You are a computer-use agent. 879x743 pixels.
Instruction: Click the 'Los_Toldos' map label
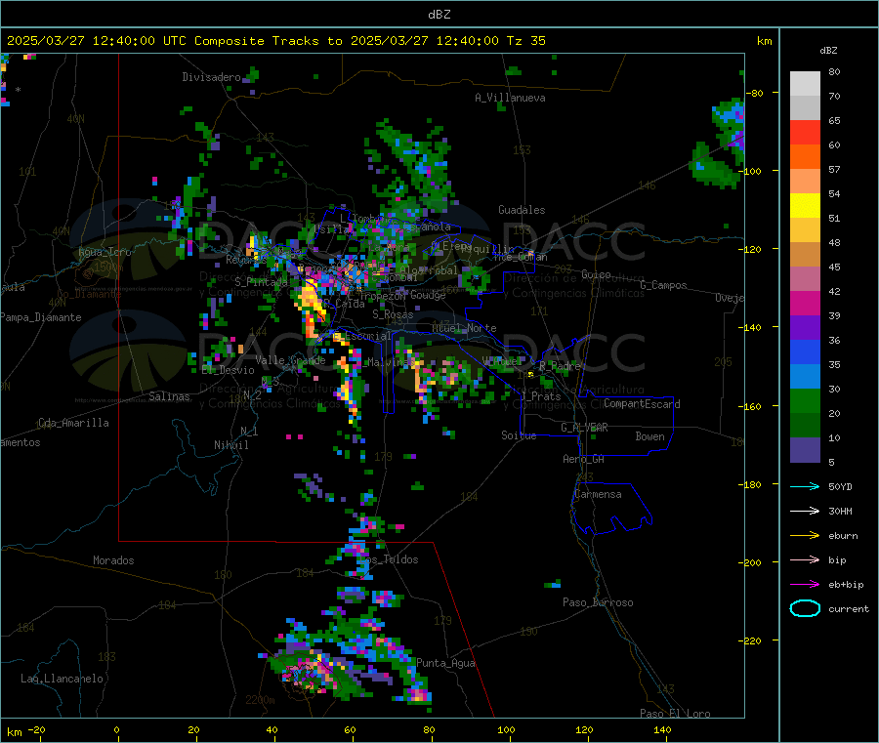point(389,559)
